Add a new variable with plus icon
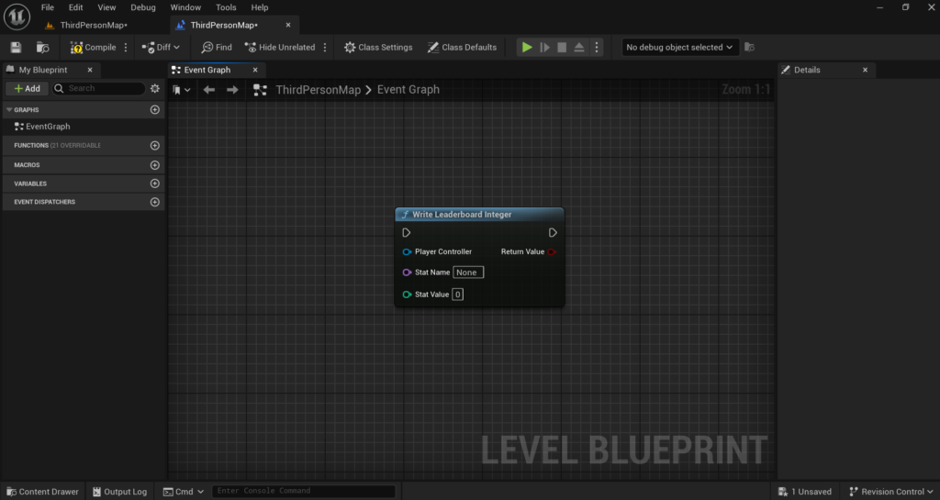 (154, 183)
